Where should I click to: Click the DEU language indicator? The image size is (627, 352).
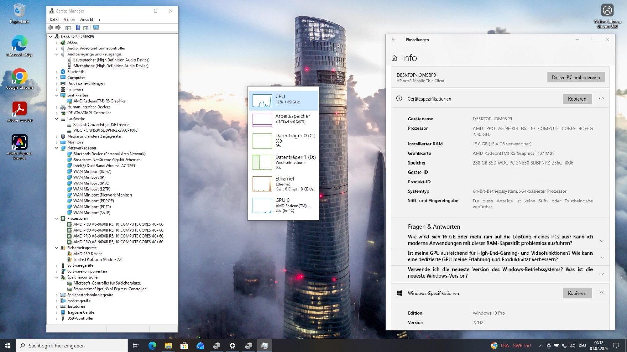click(x=582, y=346)
